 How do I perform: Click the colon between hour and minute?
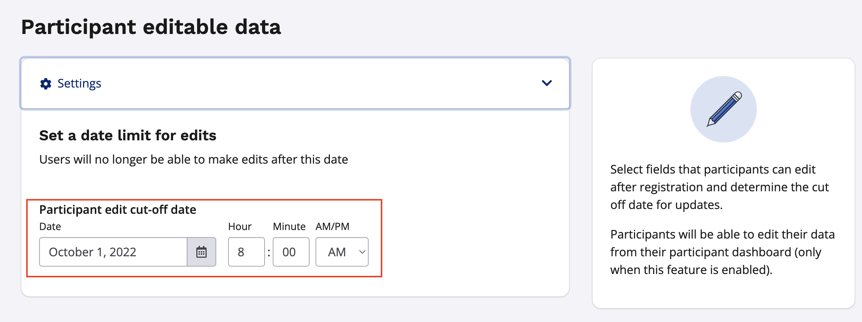point(269,253)
